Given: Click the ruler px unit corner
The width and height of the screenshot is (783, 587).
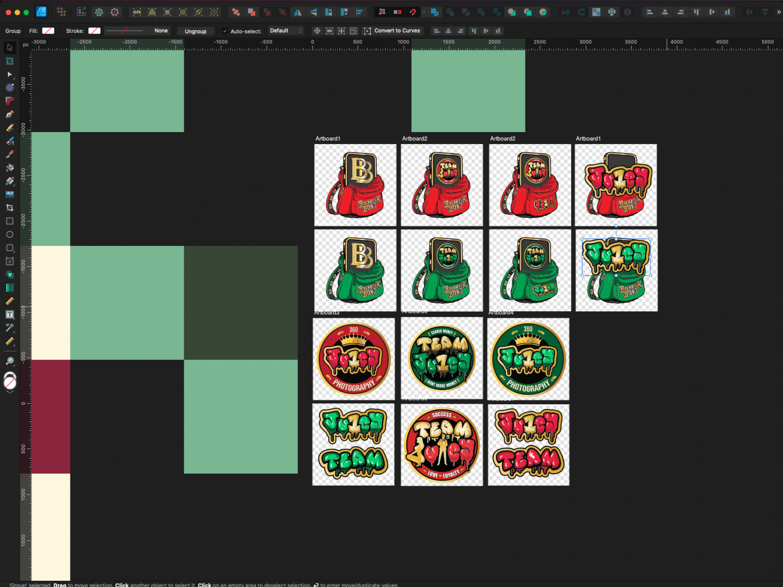Looking at the screenshot, I should tap(26, 44).
